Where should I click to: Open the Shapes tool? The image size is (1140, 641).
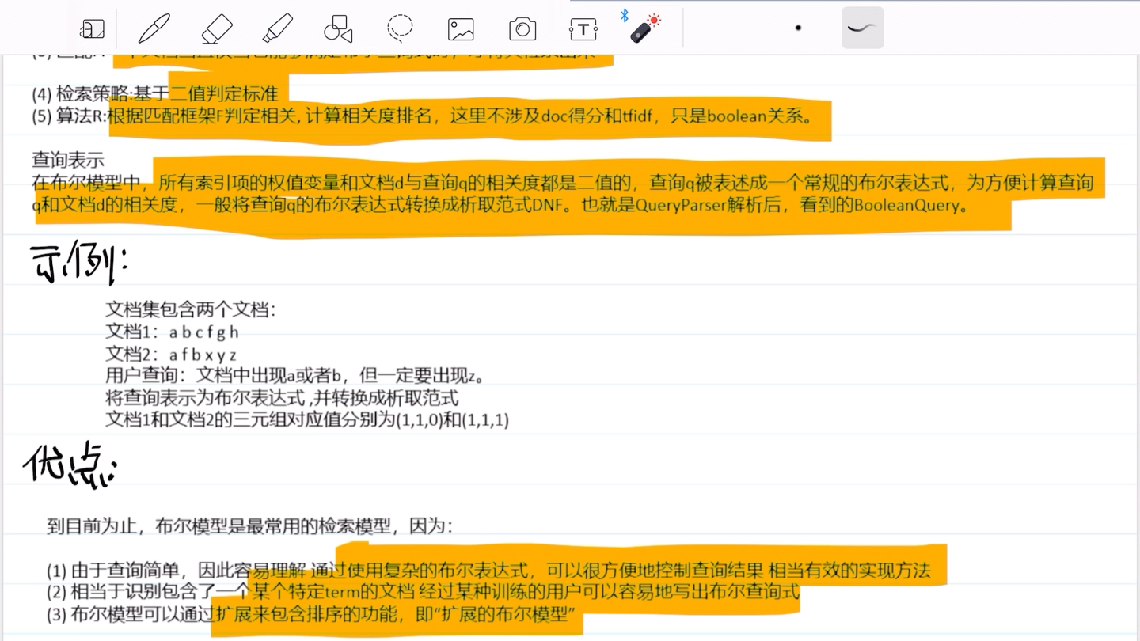click(338, 29)
